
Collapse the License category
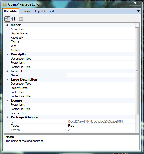tap(7, 100)
